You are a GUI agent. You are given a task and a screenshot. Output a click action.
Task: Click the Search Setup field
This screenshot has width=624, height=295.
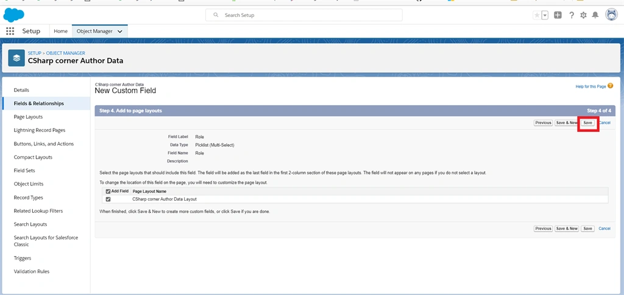coord(303,15)
